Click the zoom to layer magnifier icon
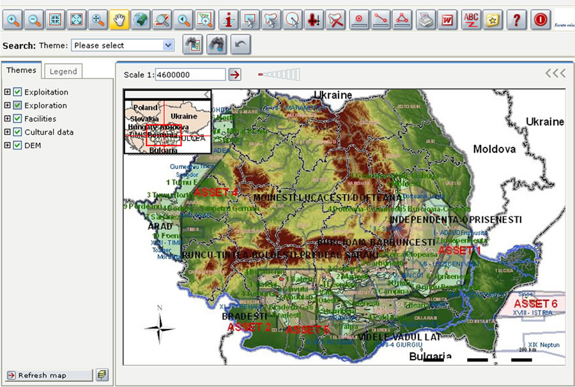The width and height of the screenshot is (575, 387). 162,19
